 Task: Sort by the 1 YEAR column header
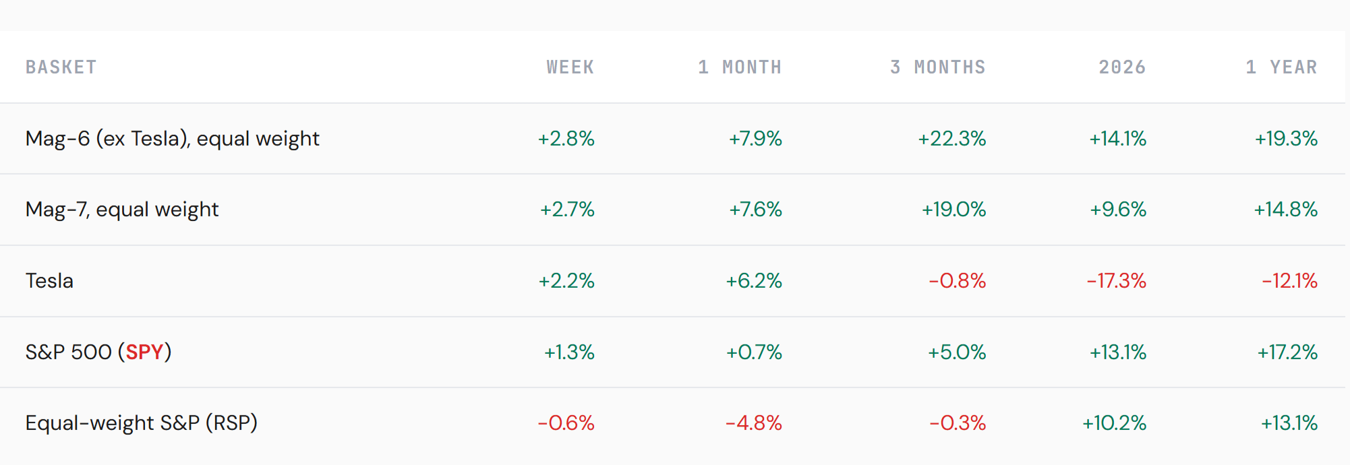pos(1281,67)
